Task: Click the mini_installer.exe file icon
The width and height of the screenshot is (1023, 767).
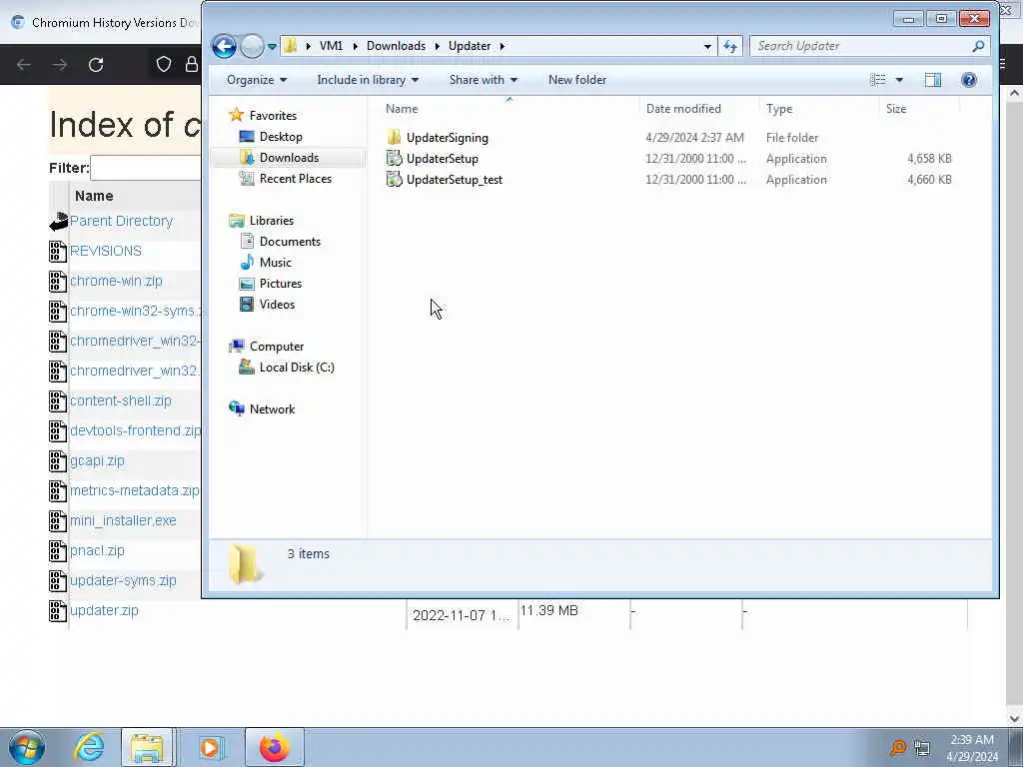Action: coord(58,521)
